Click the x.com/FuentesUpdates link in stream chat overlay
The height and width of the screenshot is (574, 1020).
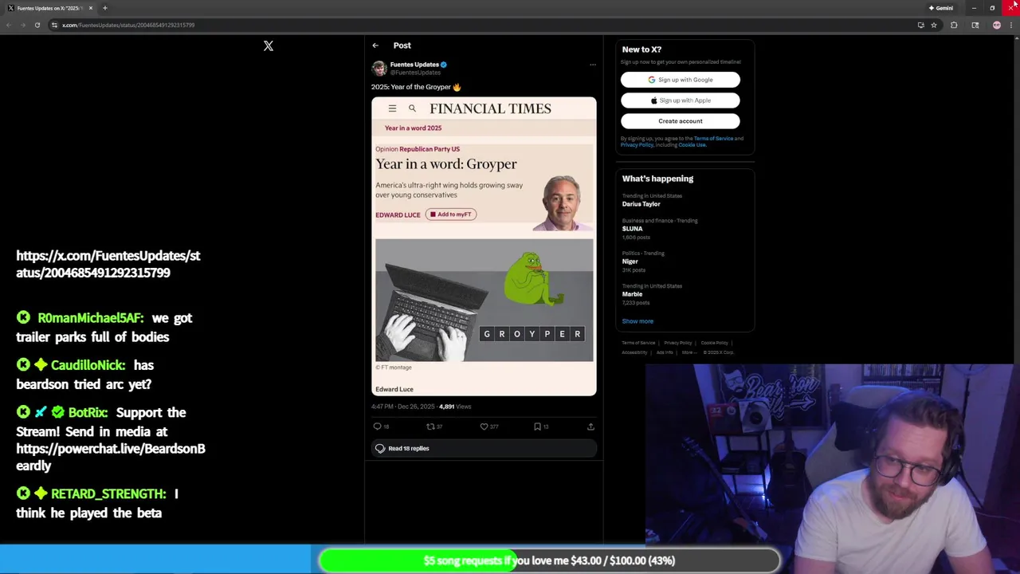(108, 264)
